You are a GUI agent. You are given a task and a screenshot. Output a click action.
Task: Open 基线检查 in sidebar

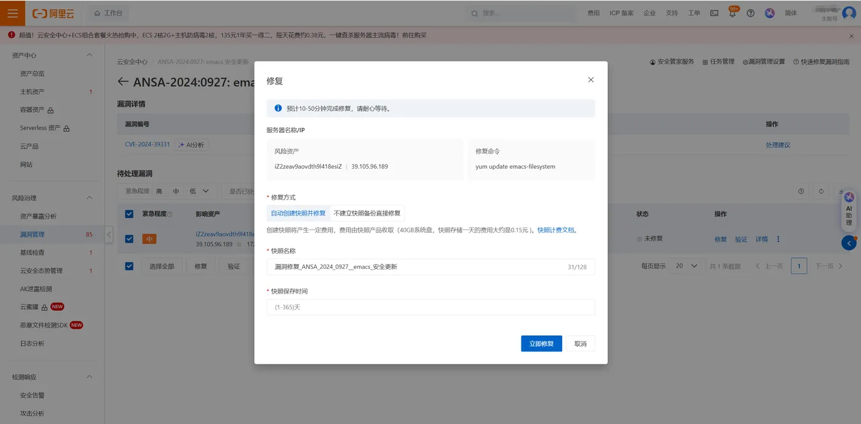(32, 252)
